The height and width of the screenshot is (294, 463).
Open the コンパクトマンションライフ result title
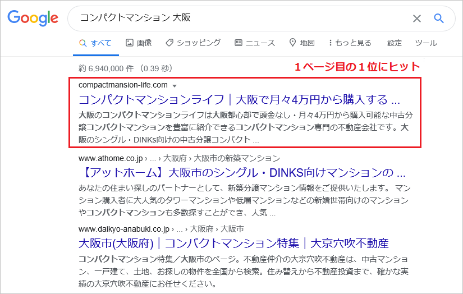240,100
